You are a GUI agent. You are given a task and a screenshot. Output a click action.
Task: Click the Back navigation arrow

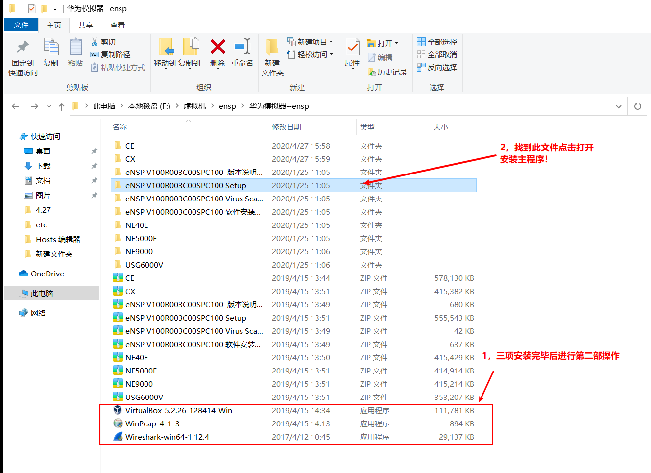[x=16, y=106]
